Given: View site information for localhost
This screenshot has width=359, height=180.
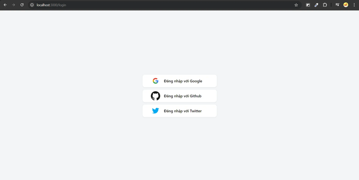Looking at the screenshot, I should (x=32, y=5).
